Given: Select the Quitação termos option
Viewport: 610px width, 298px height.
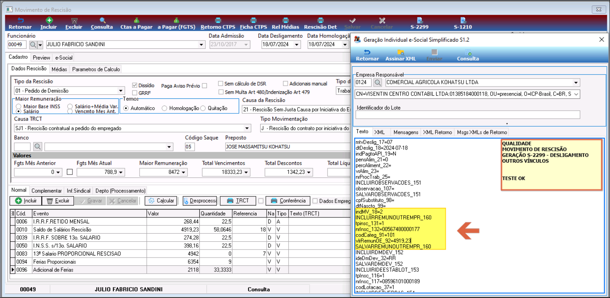Looking at the screenshot, I should (203, 108).
